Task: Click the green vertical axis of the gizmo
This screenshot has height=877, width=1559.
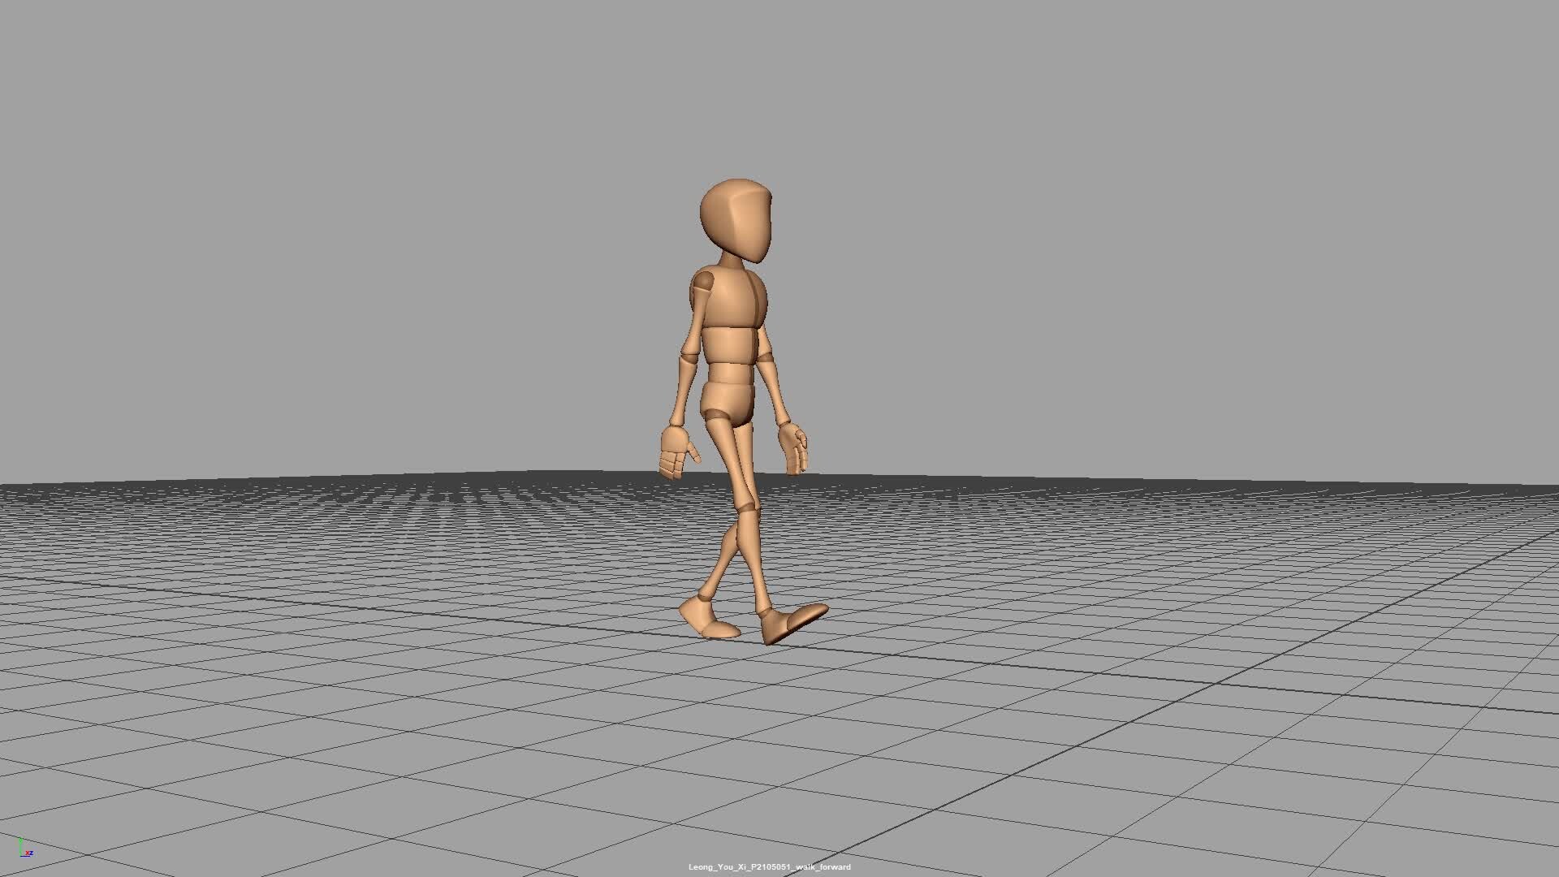Action: click(x=21, y=847)
